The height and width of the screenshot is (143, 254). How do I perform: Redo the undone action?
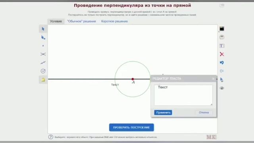pos(222,71)
